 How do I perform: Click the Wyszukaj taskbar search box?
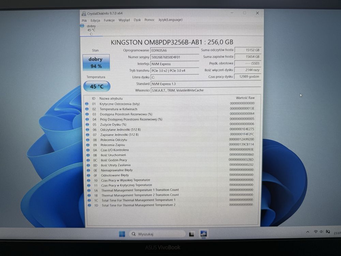click(x=158, y=234)
